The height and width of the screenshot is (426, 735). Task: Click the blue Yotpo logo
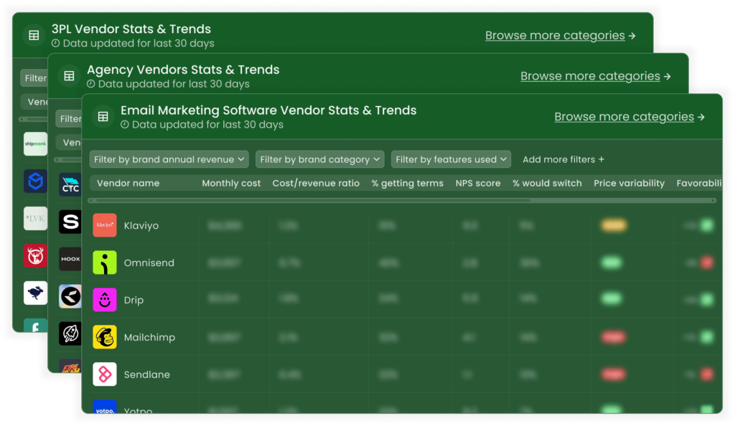(105, 407)
